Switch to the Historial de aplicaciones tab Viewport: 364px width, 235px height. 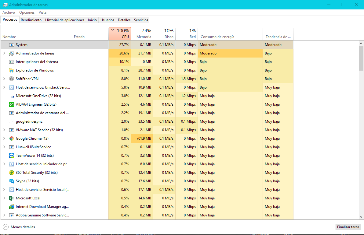[x=65, y=20]
